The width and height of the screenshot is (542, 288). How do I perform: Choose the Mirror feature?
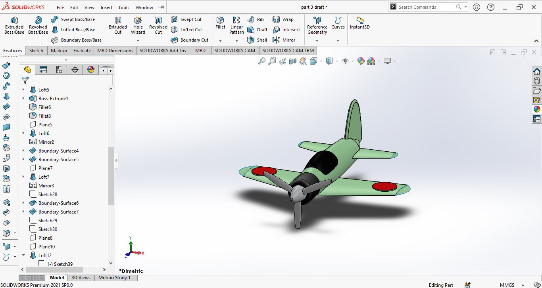coord(284,40)
